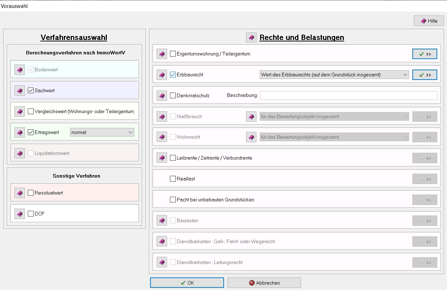Confirm the dialog with OK
The width and height of the screenshot is (447, 290).
[187, 283]
